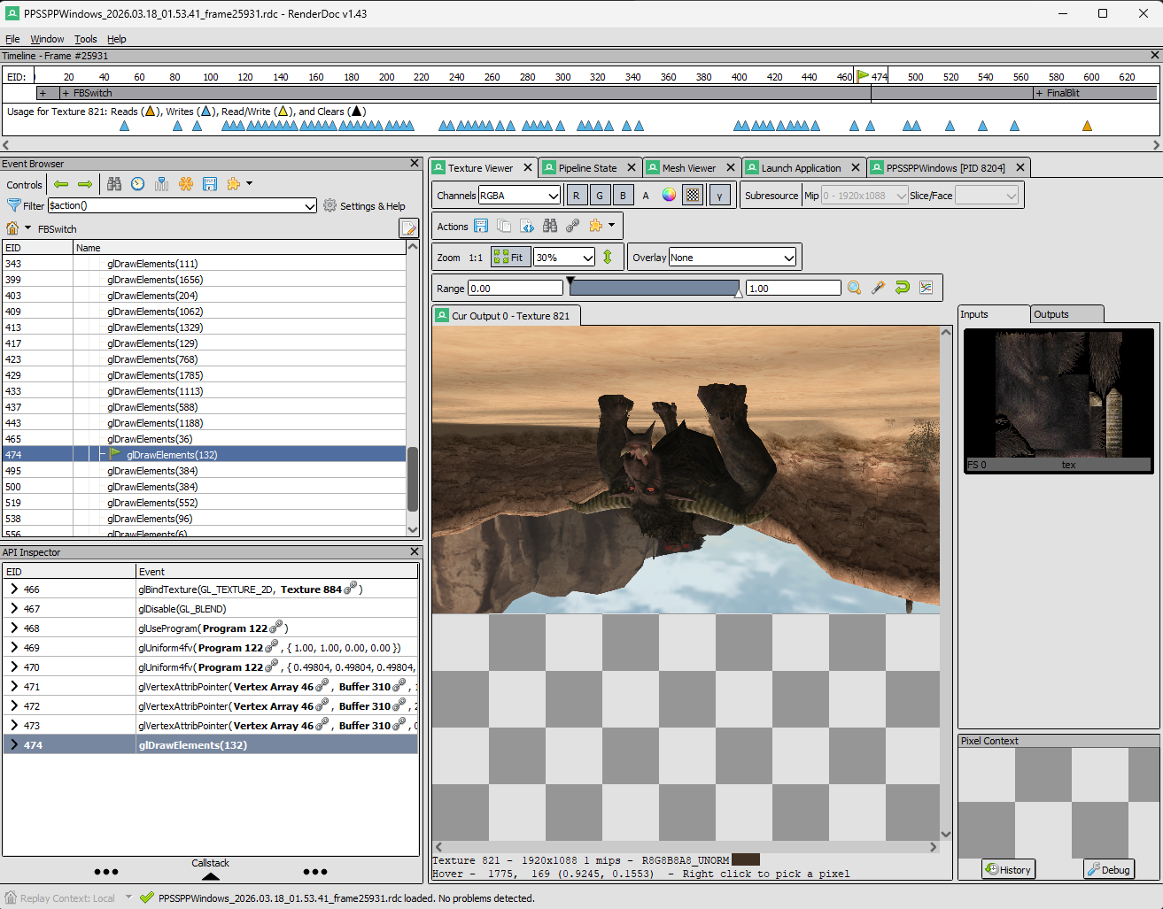
Task: Select glDrawElements(1656) event in the list
Action: click(x=155, y=280)
